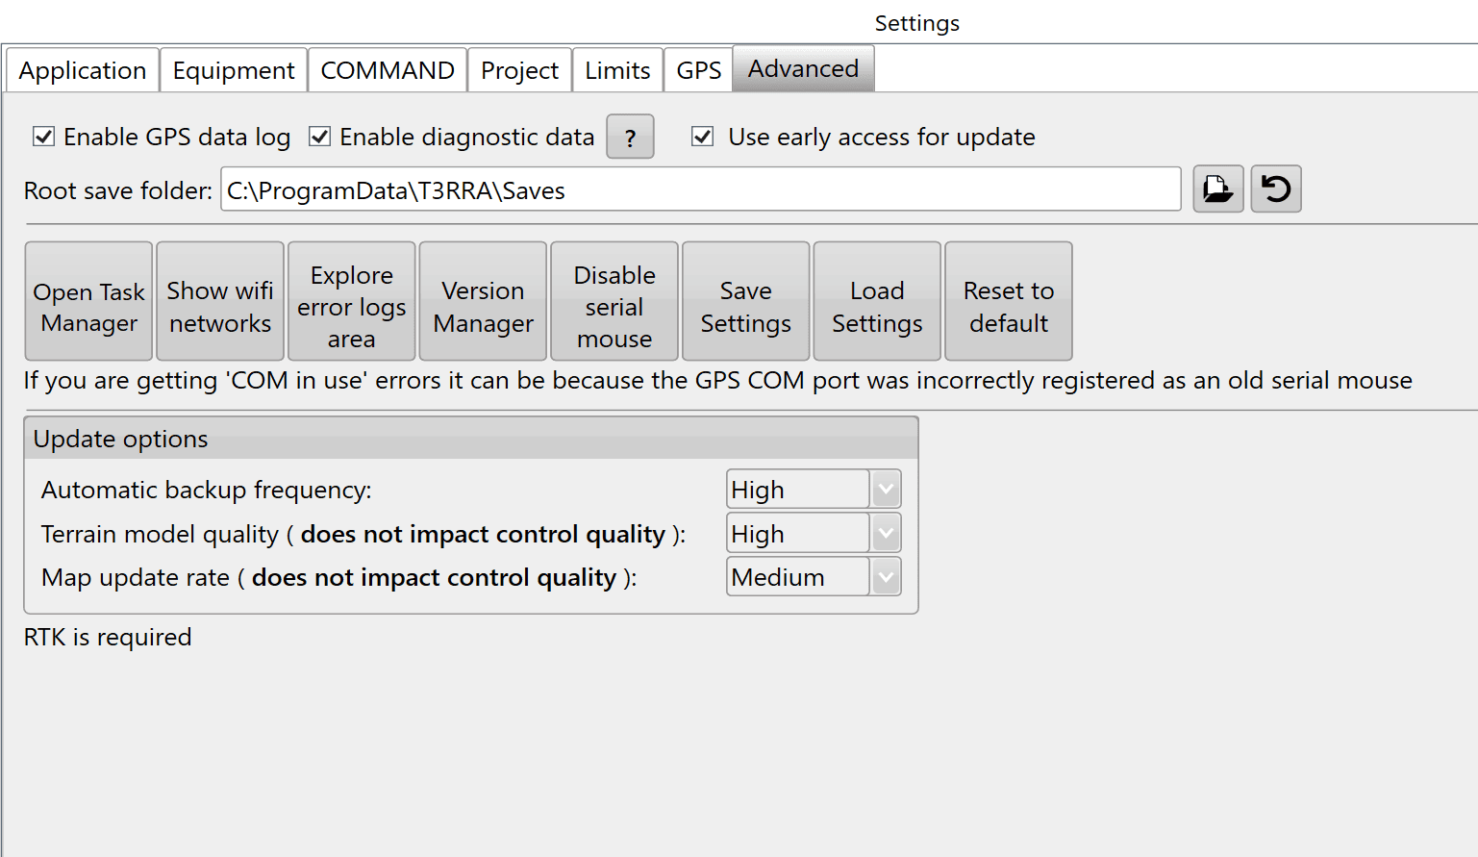Click the 'RTK is required' text
This screenshot has width=1478, height=857.
point(108,637)
